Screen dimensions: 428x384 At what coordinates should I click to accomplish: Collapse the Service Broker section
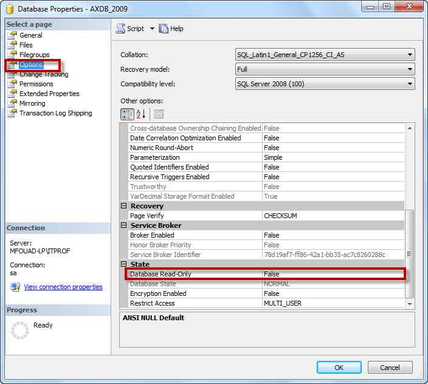pyautogui.click(x=123, y=225)
